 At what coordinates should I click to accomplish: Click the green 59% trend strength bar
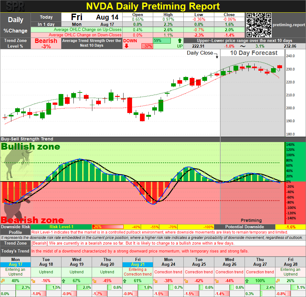click(162, 41)
